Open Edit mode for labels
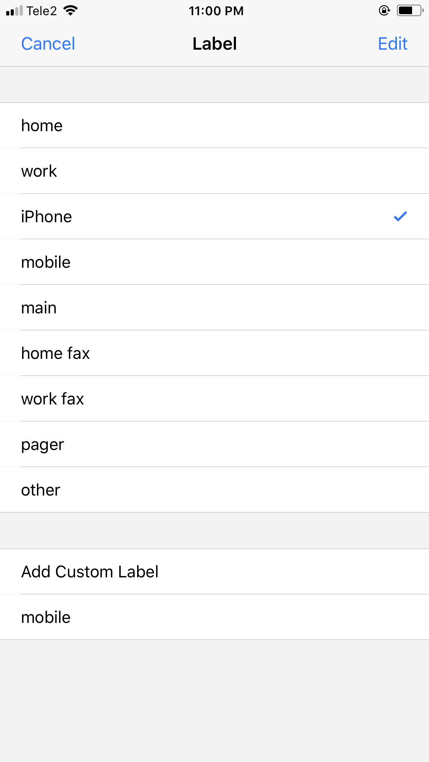 392,44
